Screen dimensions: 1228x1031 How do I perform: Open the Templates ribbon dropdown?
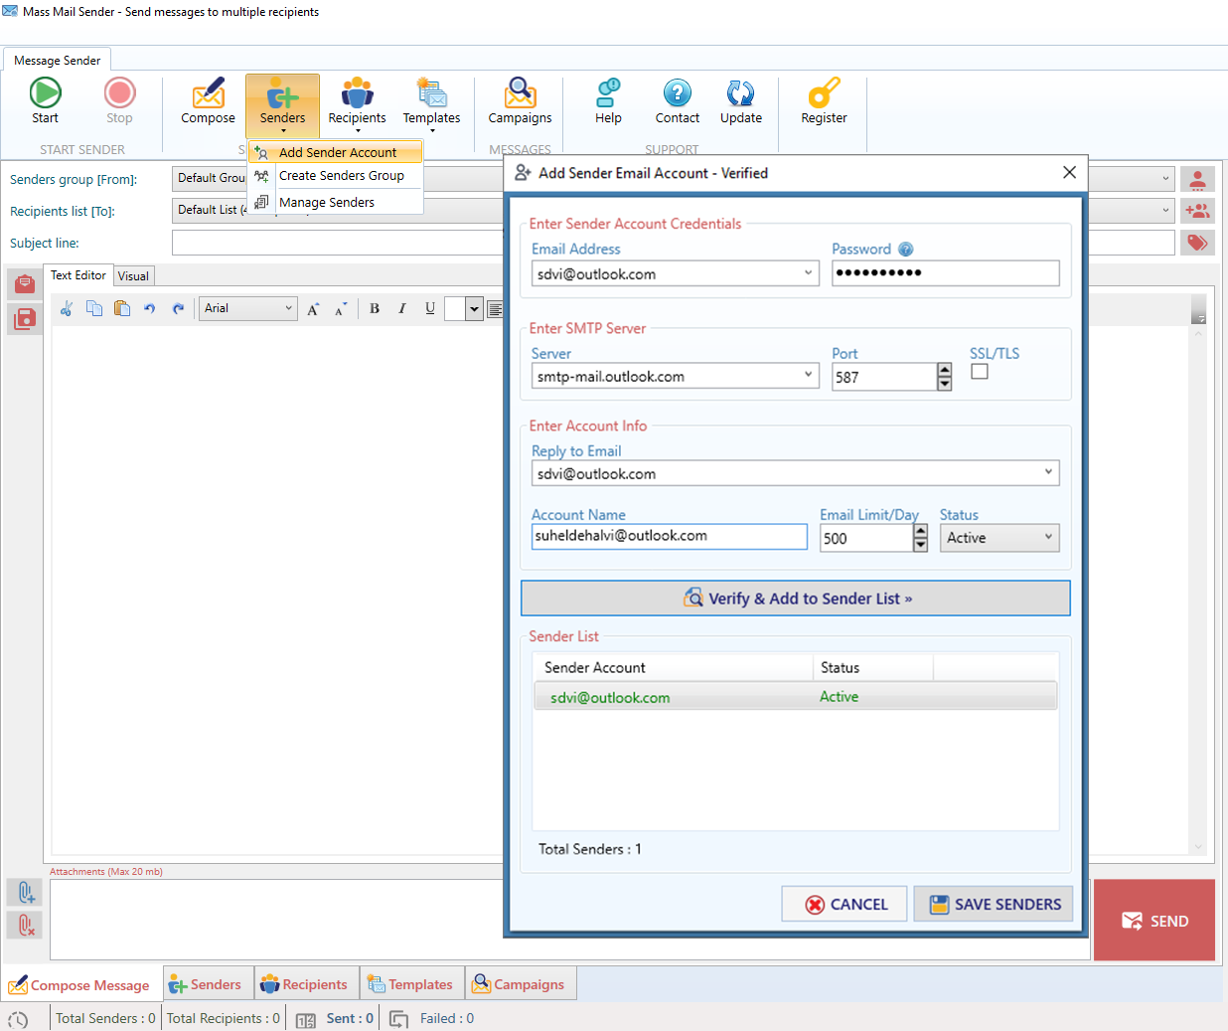pos(431,104)
